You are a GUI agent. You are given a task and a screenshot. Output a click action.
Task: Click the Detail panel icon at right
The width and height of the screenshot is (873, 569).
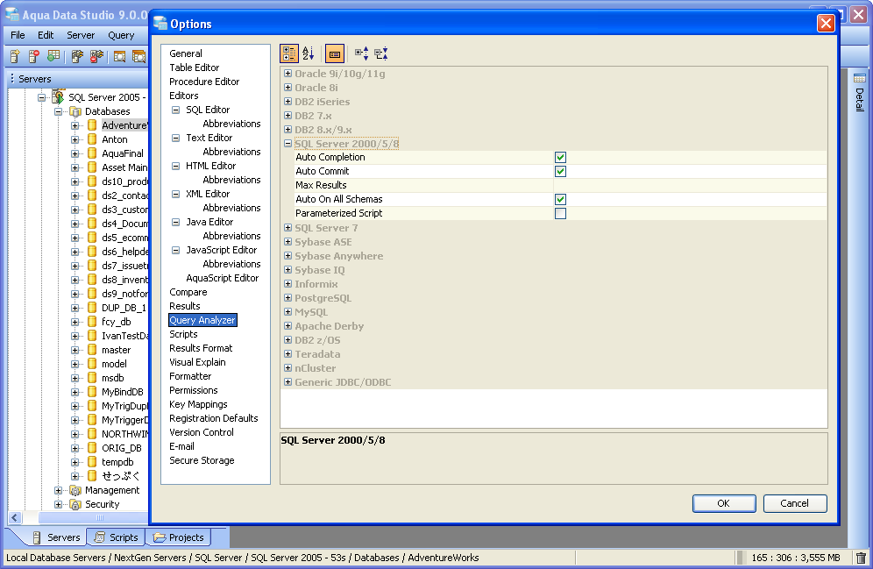[x=860, y=79]
